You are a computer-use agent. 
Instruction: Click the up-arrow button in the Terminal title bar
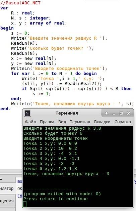pos(107,113)
